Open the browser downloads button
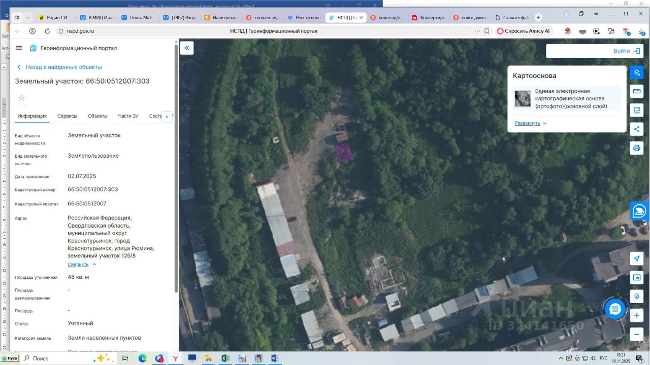 point(641,31)
